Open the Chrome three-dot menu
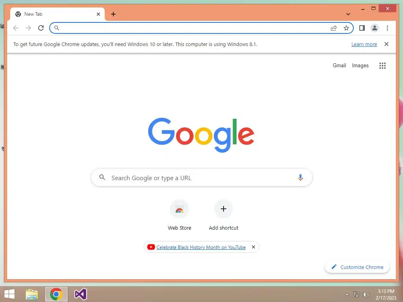 387,28
